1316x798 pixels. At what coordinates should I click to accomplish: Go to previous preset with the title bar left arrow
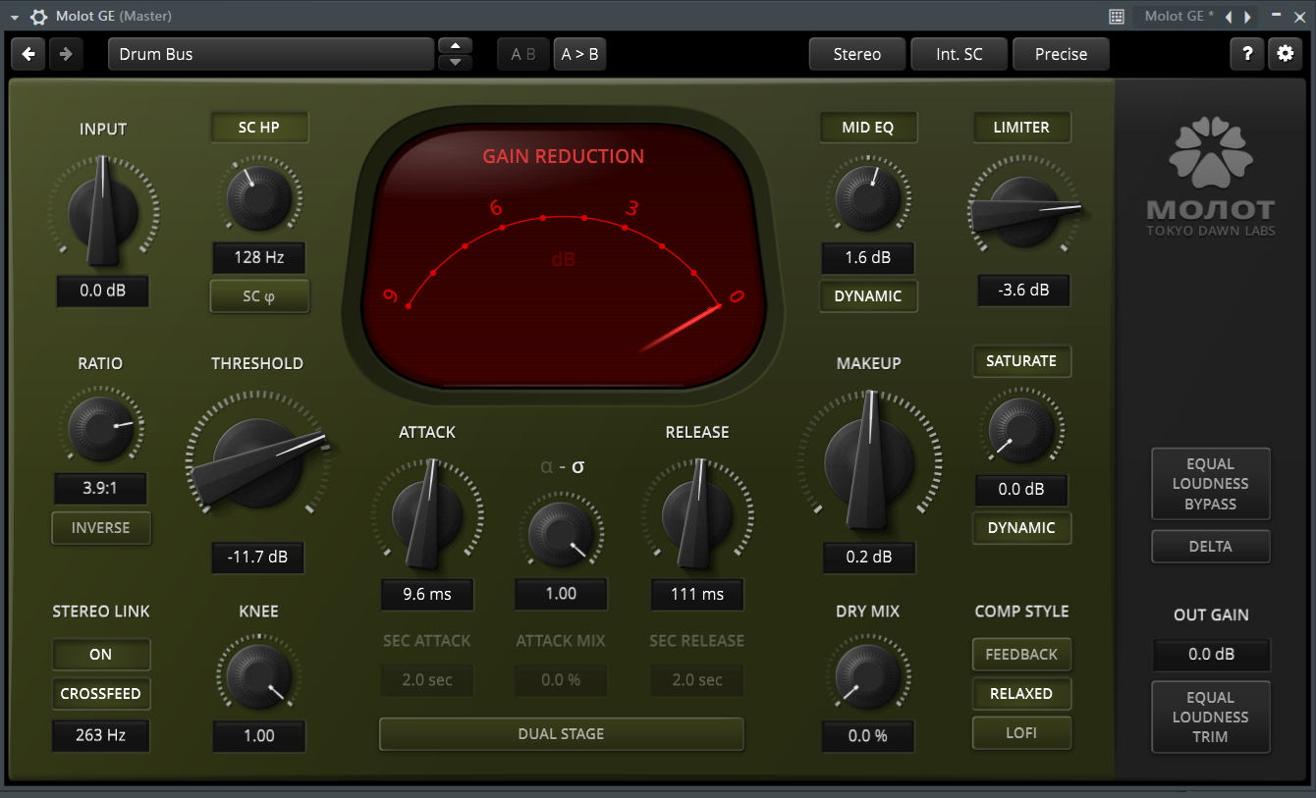click(x=1229, y=17)
